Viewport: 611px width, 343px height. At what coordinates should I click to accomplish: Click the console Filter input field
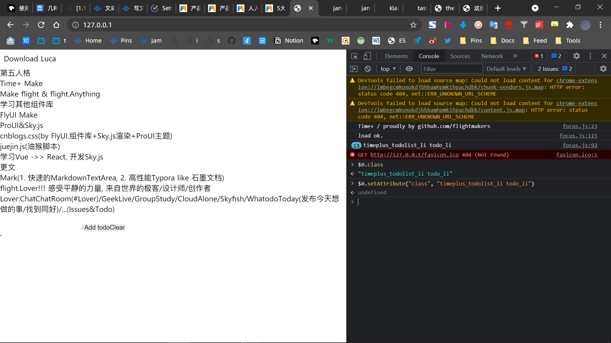(x=451, y=69)
